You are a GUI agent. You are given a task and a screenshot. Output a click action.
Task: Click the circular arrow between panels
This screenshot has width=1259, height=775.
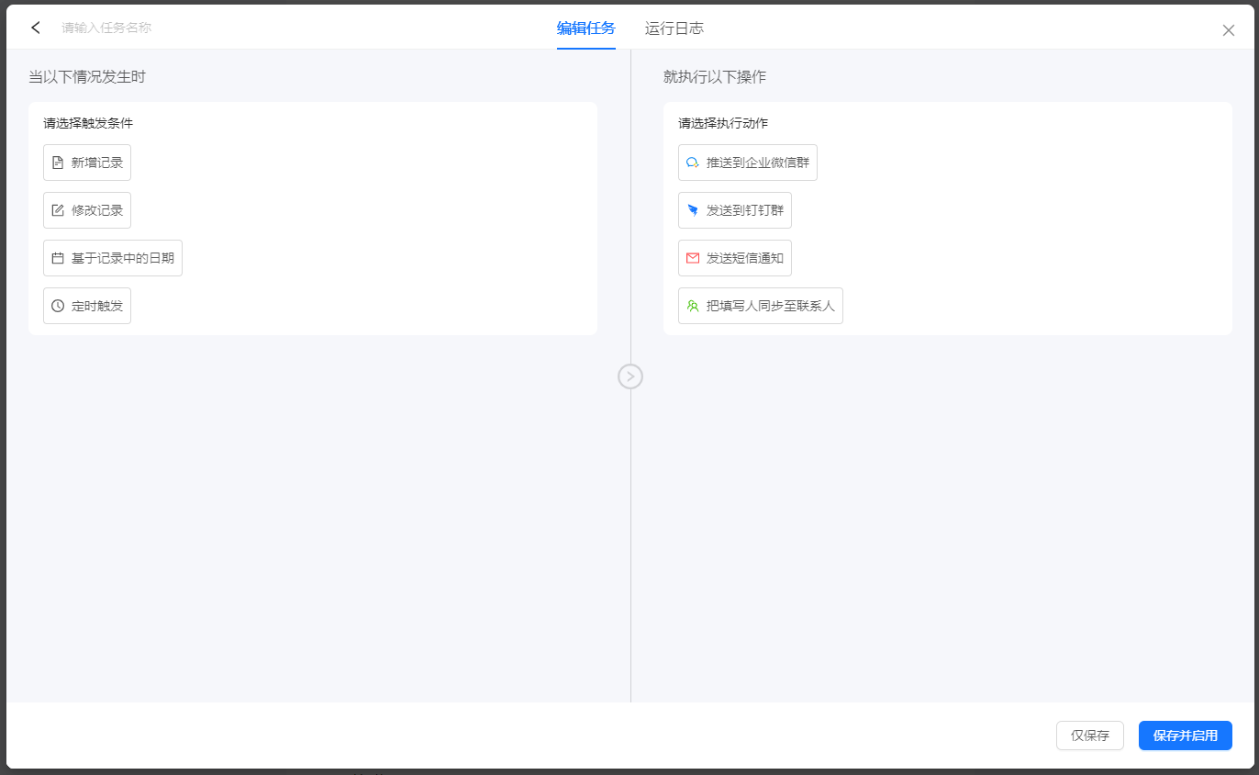coord(630,376)
